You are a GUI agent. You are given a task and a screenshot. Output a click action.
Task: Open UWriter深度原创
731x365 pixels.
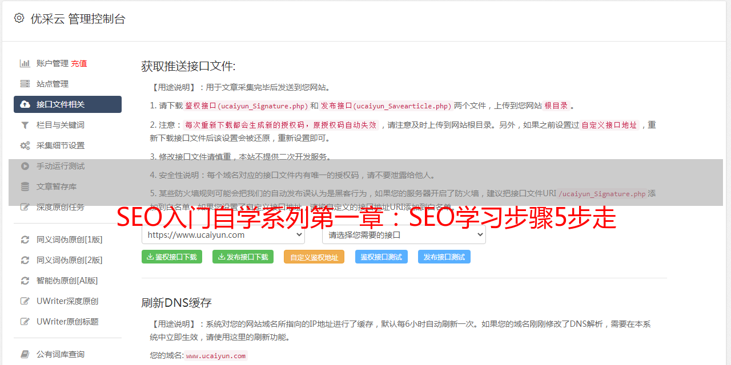coord(67,301)
